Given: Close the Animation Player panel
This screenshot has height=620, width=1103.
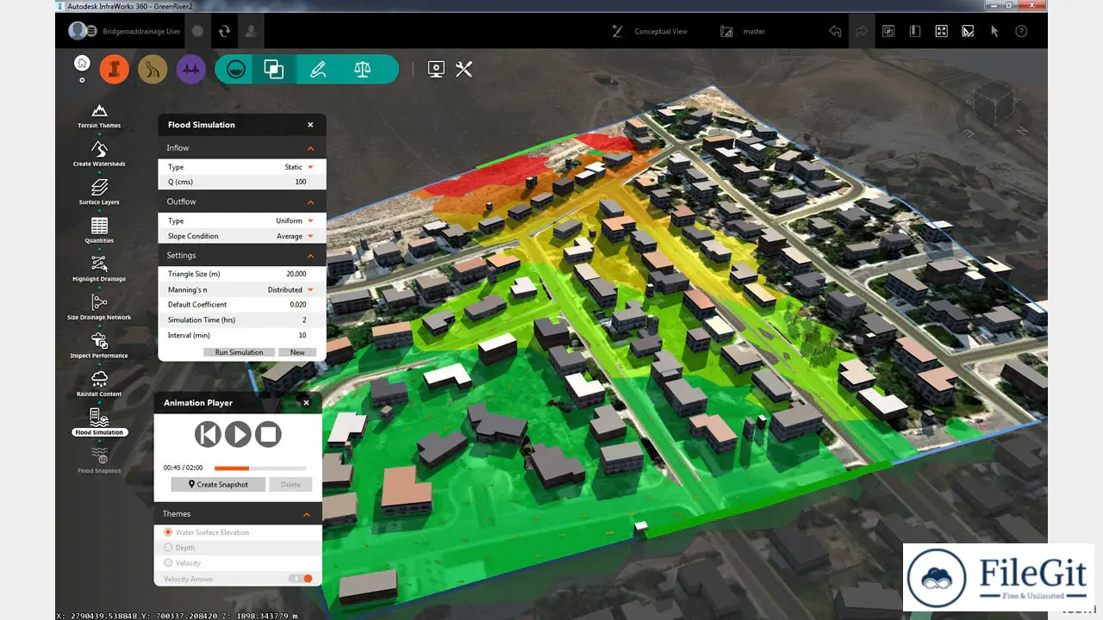Looking at the screenshot, I should 306,403.
